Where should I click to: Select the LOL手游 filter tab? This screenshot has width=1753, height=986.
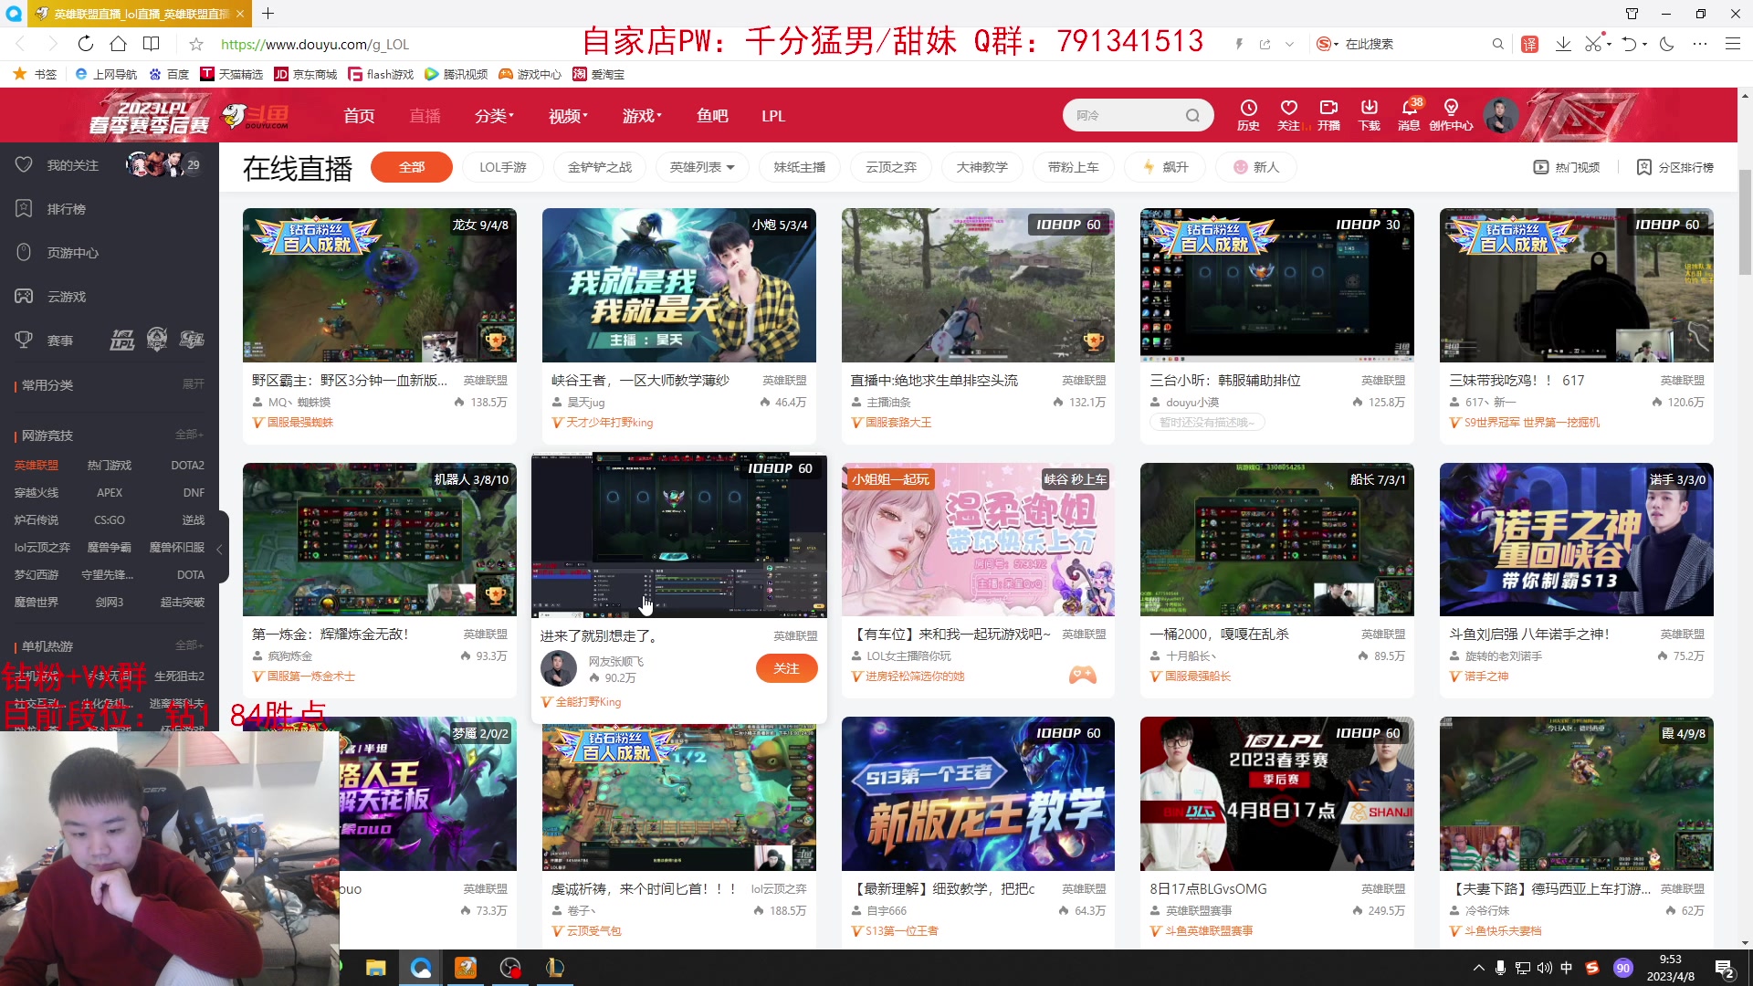click(503, 167)
